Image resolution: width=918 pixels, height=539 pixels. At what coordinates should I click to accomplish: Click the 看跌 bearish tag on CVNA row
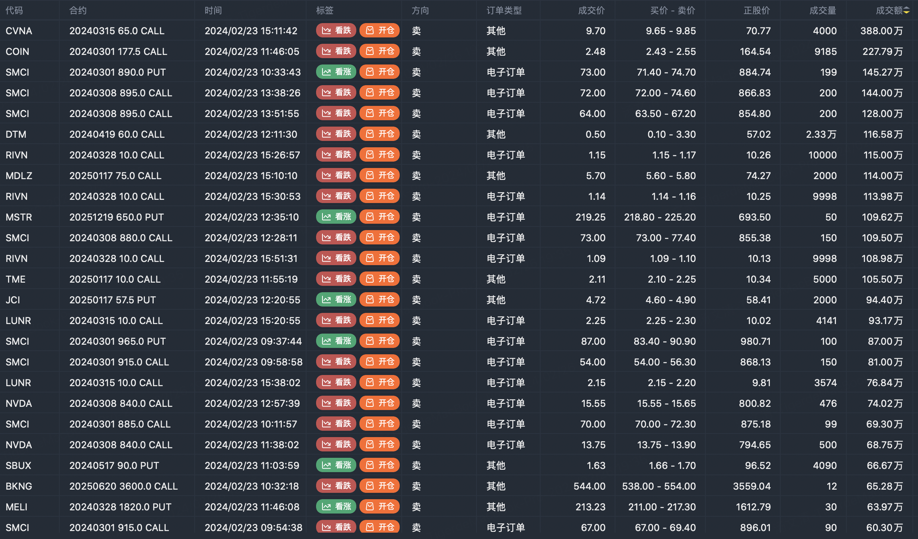336,31
